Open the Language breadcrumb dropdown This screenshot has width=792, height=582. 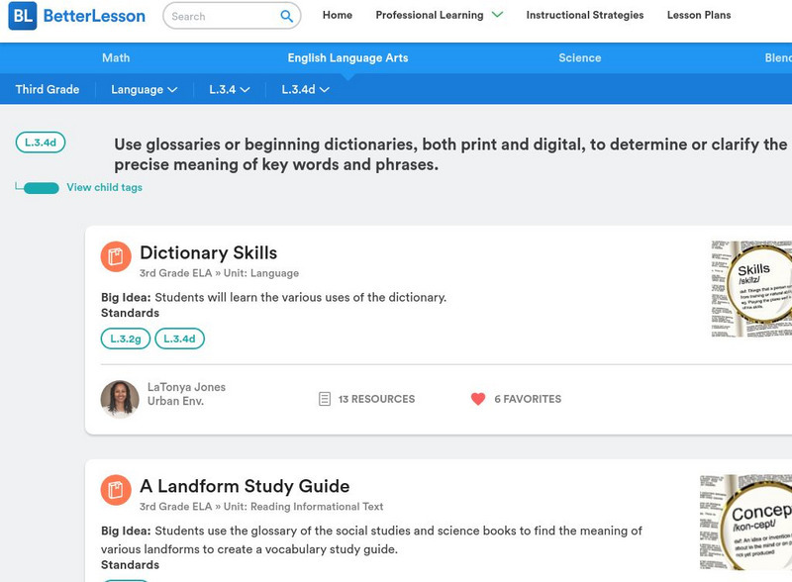coord(144,89)
